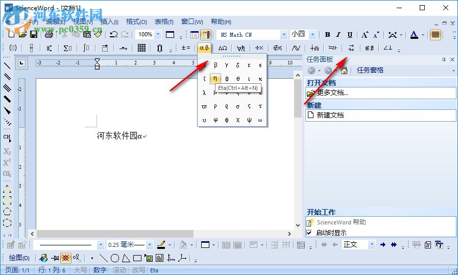
Task: Open the matrix grid template palette
Action: (141, 48)
